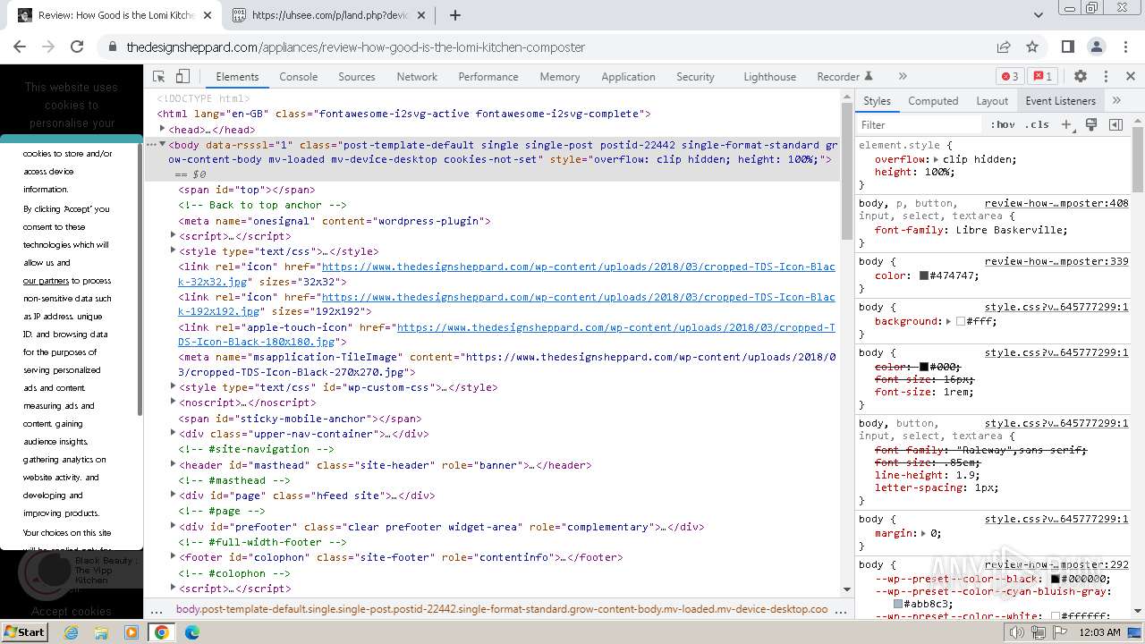Expand the wp-custom-css style node
Viewport: 1145px width, 644px height.
(173, 386)
